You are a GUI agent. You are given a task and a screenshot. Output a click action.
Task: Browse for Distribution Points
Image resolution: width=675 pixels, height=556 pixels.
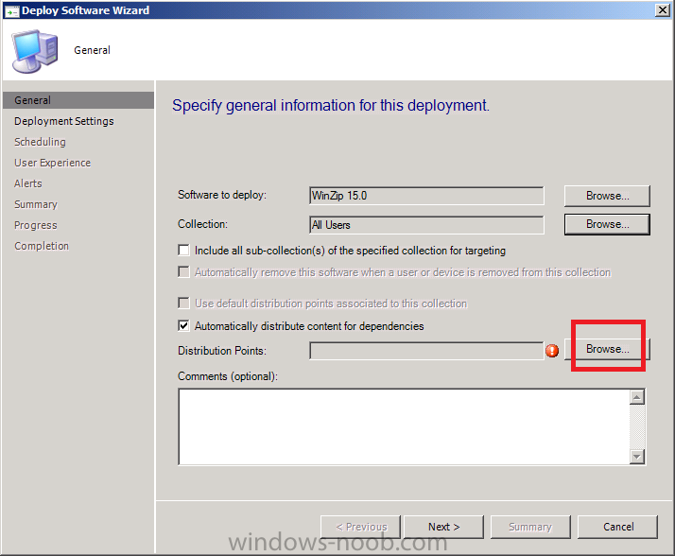[x=607, y=349]
